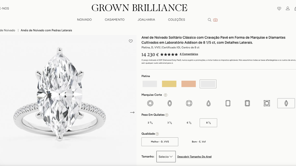
Task: Open the search magnifier icon
Action: 209,20
